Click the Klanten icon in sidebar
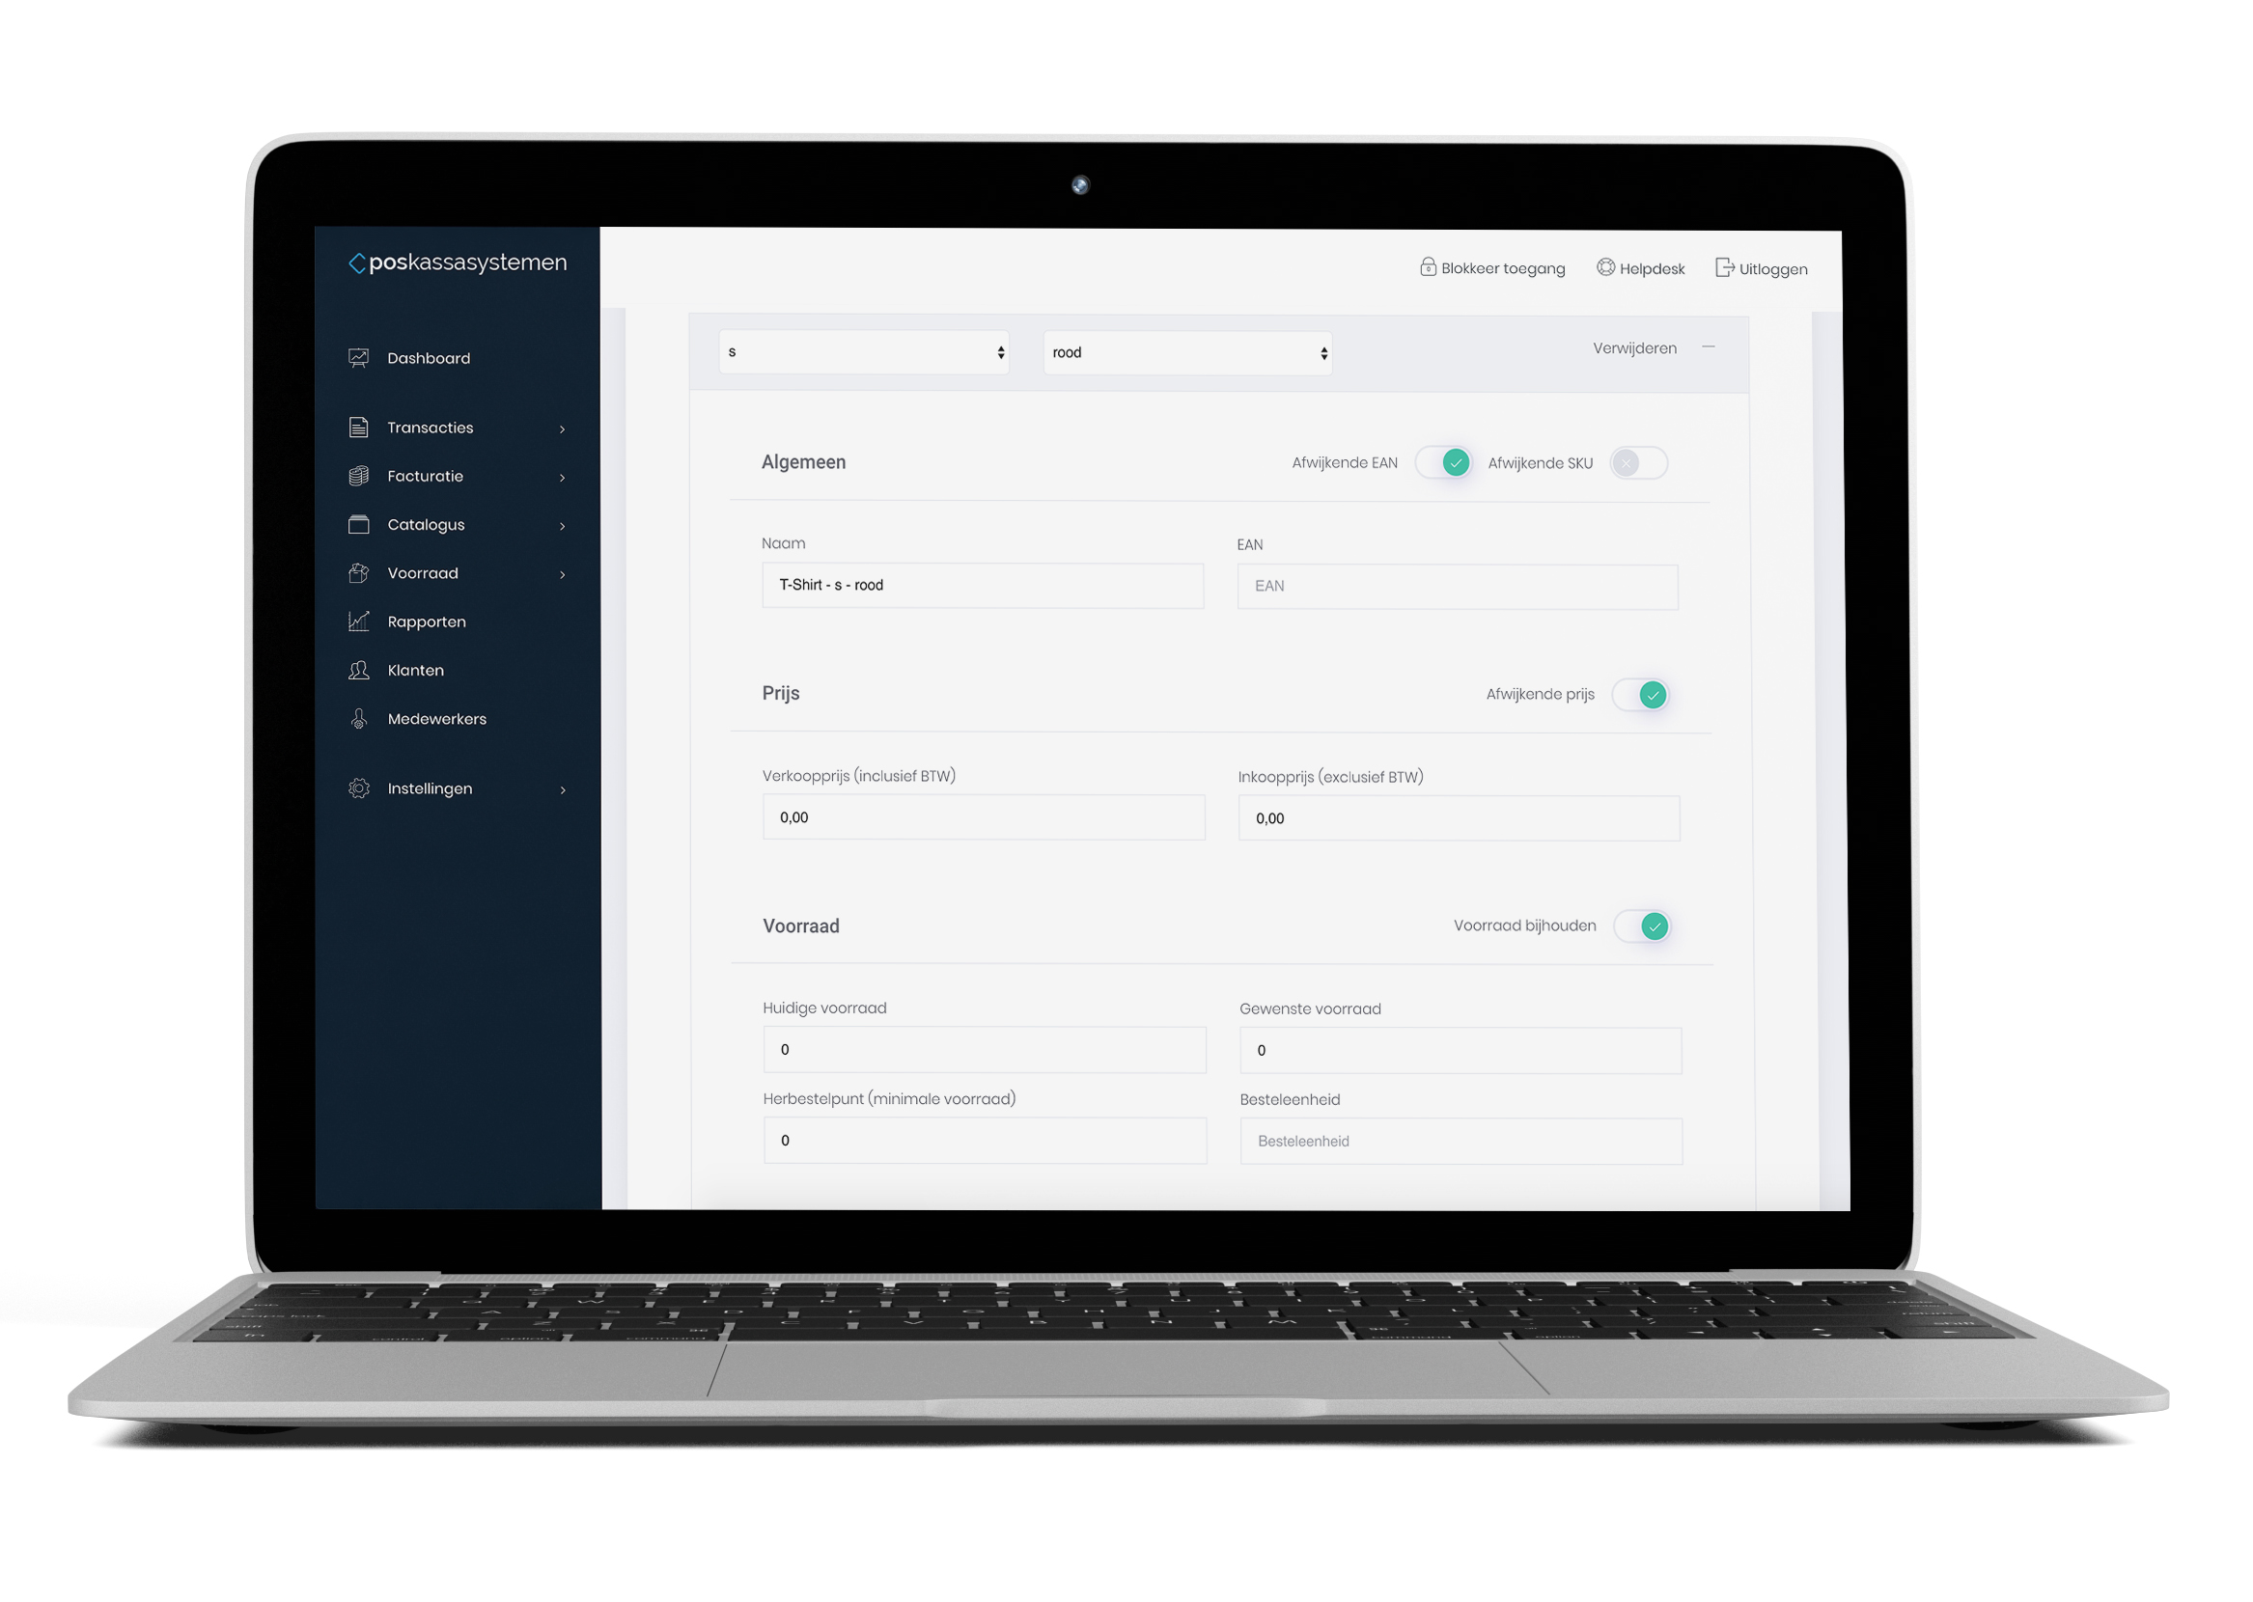The image size is (2253, 1602). (x=357, y=668)
